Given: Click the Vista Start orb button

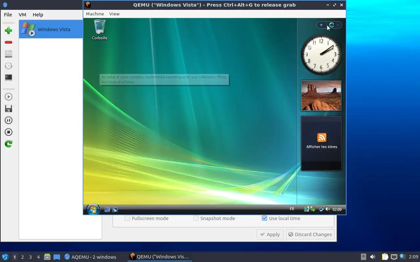Looking at the screenshot, I should (93, 209).
